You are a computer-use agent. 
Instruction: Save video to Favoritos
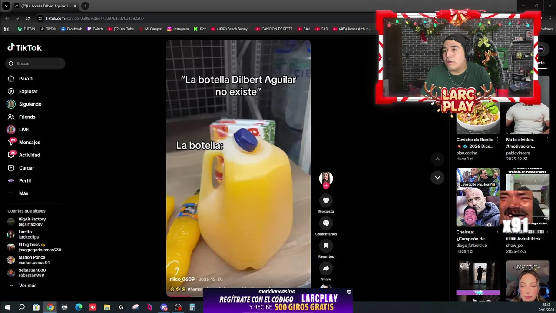pos(326,246)
